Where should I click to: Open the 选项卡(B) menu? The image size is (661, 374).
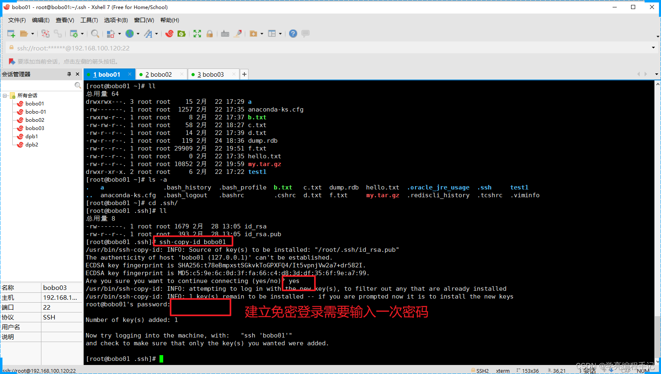coord(116,20)
